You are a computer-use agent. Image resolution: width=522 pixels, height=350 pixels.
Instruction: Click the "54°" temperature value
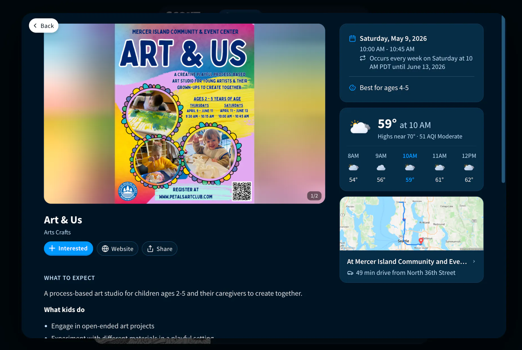pyautogui.click(x=353, y=180)
